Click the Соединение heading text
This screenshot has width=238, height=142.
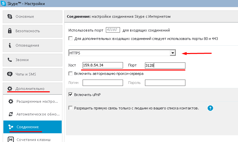point(79,16)
